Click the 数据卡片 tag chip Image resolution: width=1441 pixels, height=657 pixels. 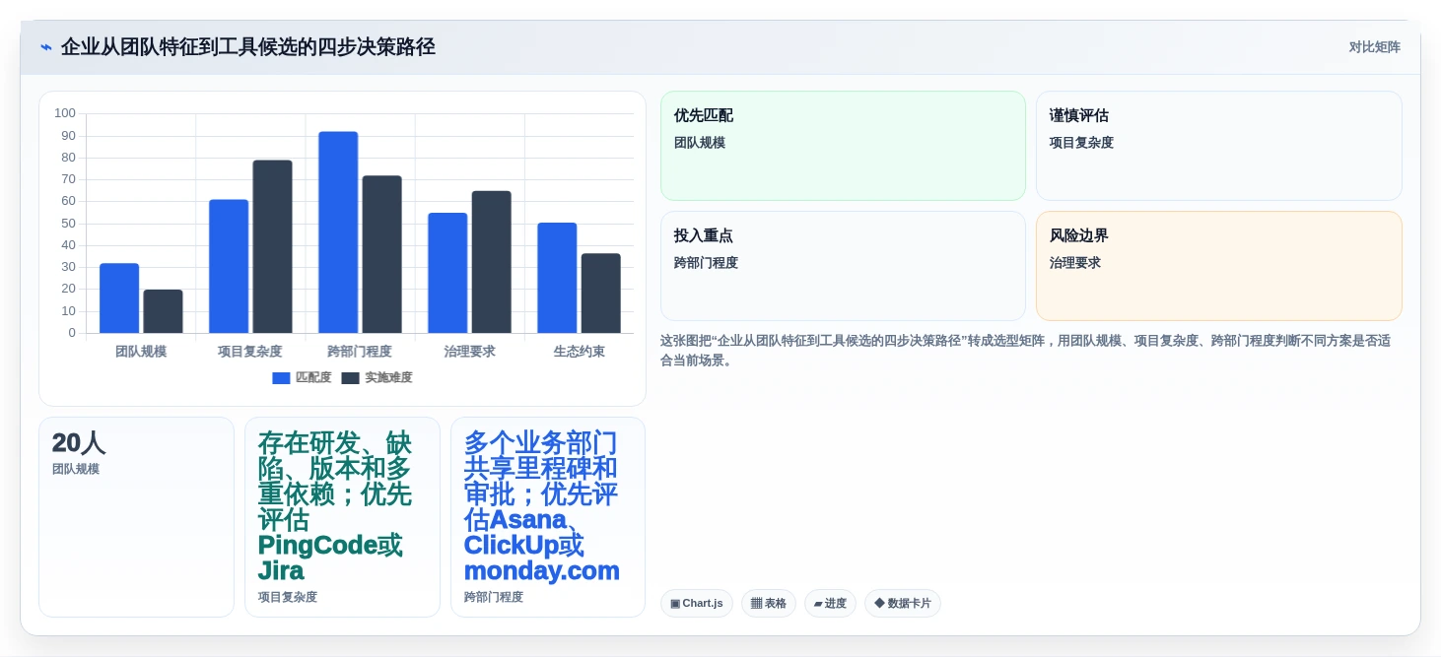tap(903, 604)
